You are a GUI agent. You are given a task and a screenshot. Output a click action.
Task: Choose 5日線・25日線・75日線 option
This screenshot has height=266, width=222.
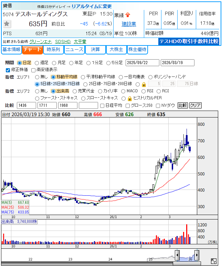[37, 84]
